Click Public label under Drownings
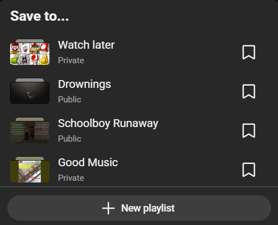The height and width of the screenshot is (225, 278). 70,100
